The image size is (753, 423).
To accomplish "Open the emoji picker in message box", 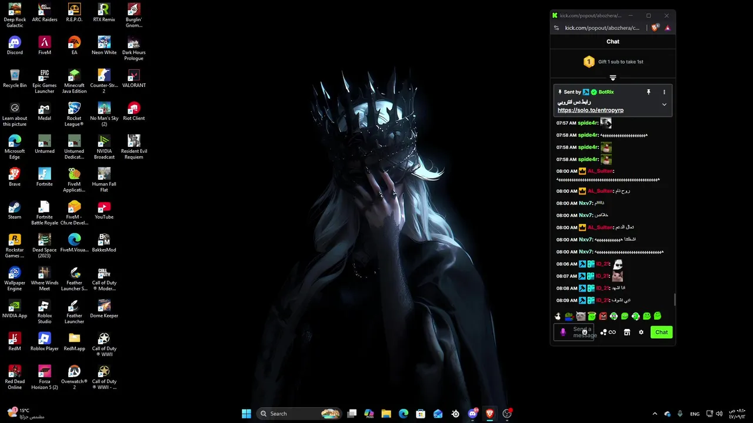I will 584,332.
